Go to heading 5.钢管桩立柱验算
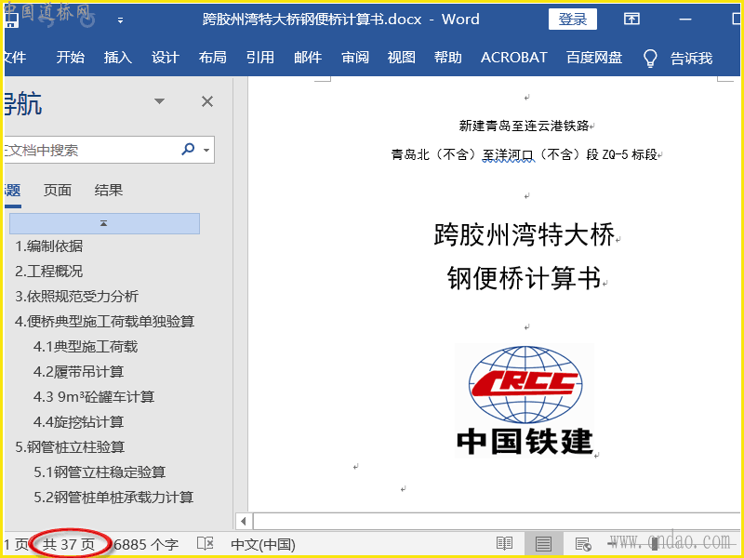The image size is (744, 558). 70,447
